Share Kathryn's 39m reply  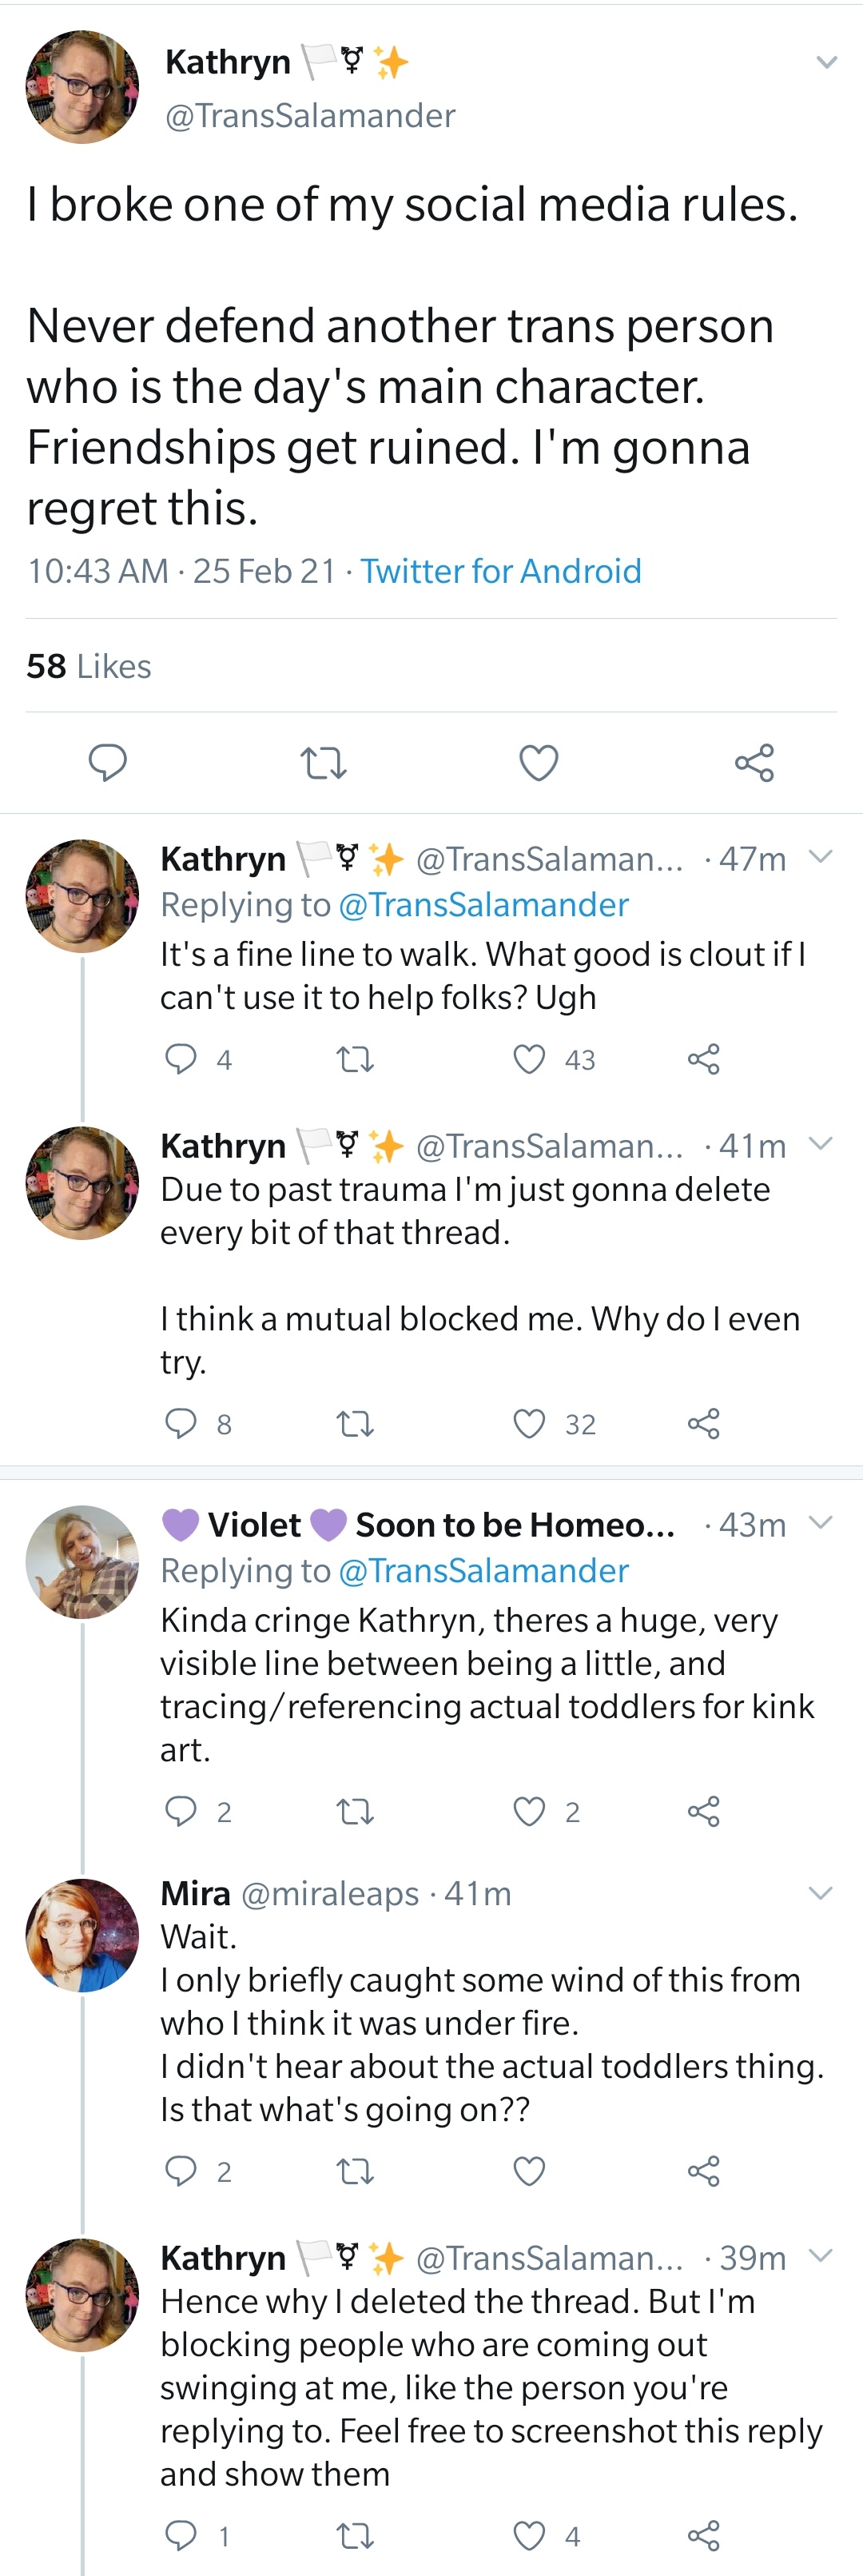(x=704, y=2535)
